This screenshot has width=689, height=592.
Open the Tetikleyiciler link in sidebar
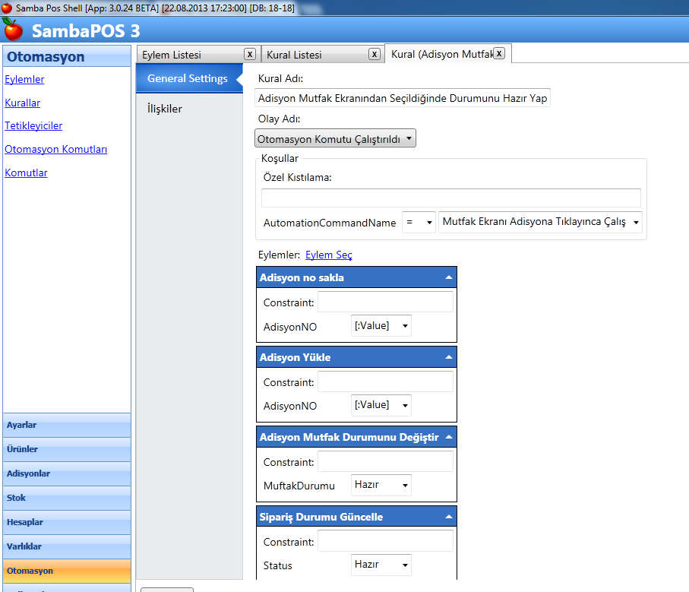33,125
